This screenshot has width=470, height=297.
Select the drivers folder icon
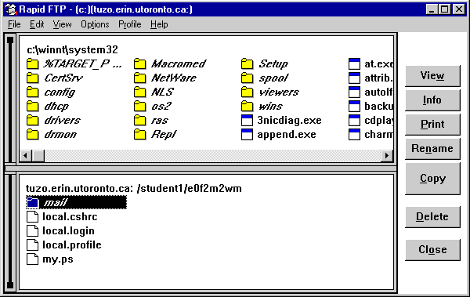tap(32, 121)
